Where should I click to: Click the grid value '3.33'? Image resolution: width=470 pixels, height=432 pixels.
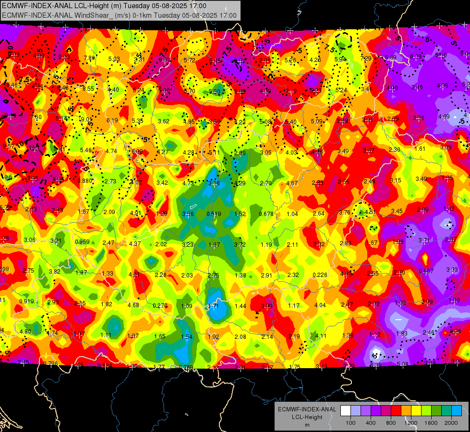coord(452,270)
